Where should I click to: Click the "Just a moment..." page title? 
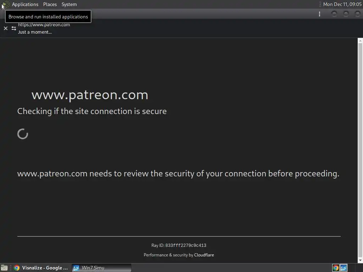(x=35, y=32)
